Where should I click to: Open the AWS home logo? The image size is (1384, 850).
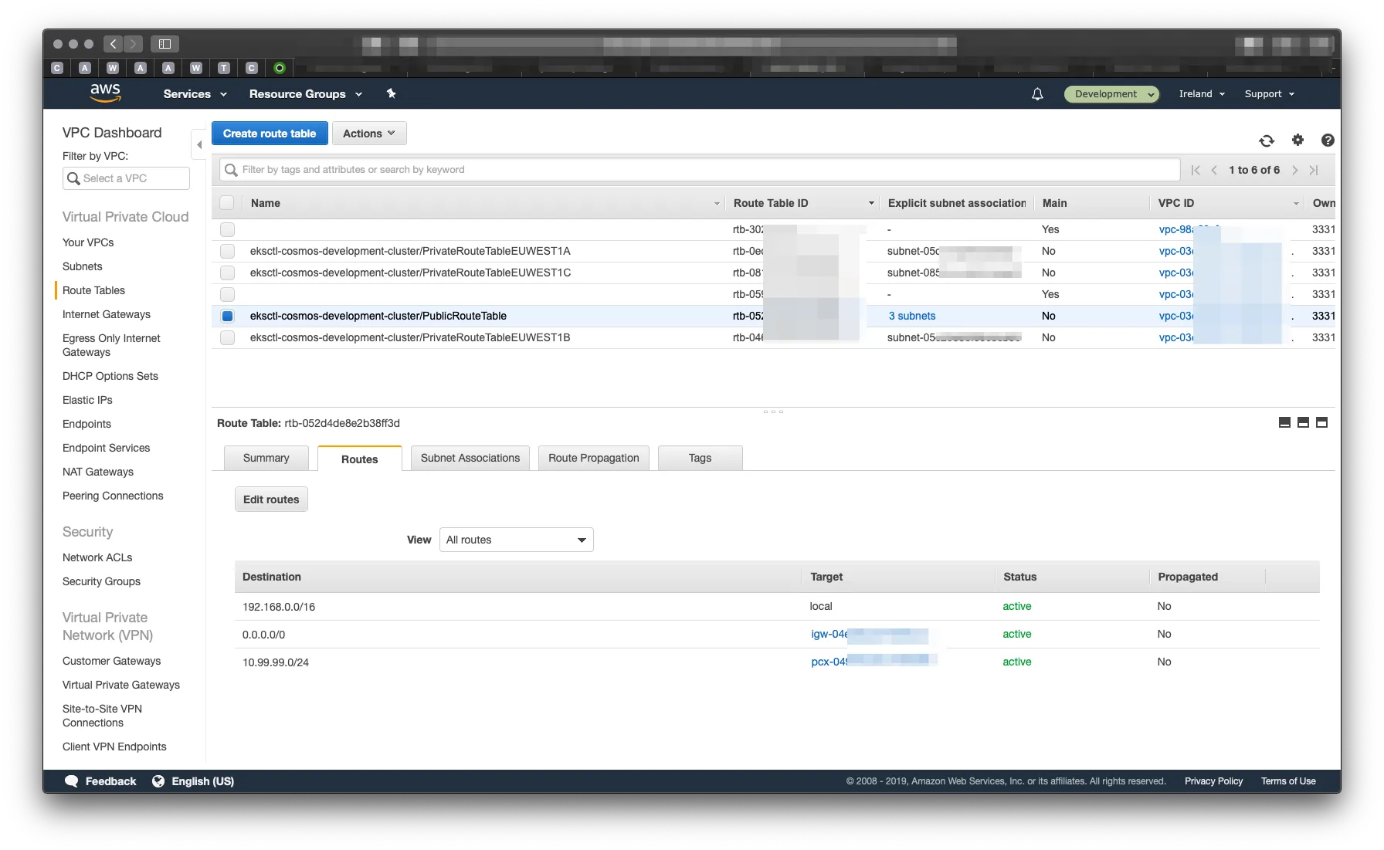click(105, 93)
